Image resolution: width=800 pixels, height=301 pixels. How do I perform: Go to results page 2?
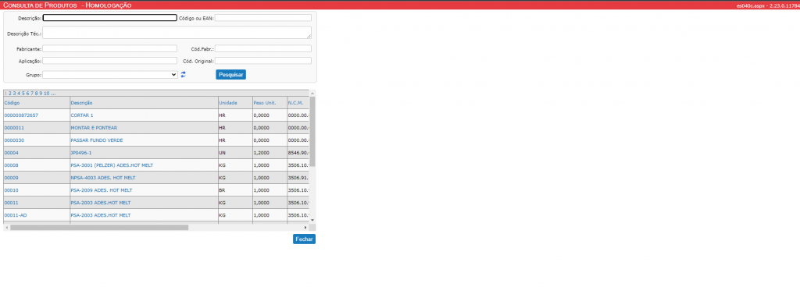point(9,94)
